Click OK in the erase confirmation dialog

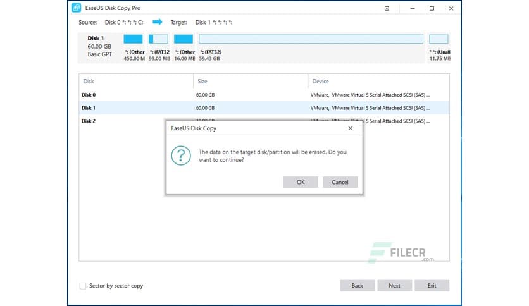point(301,182)
